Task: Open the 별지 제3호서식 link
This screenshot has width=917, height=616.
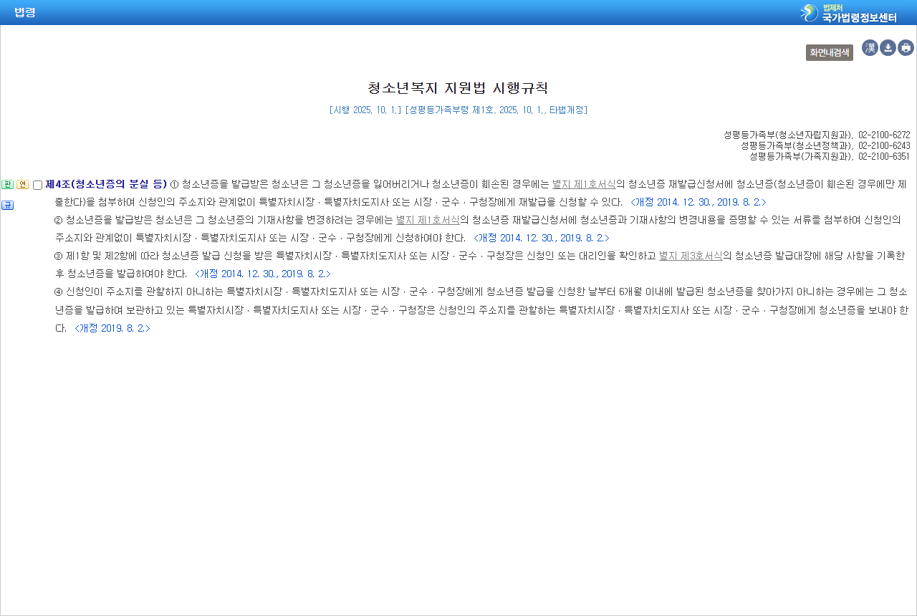Action: point(691,256)
